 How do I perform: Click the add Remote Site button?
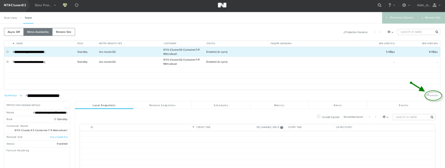tap(431, 17)
